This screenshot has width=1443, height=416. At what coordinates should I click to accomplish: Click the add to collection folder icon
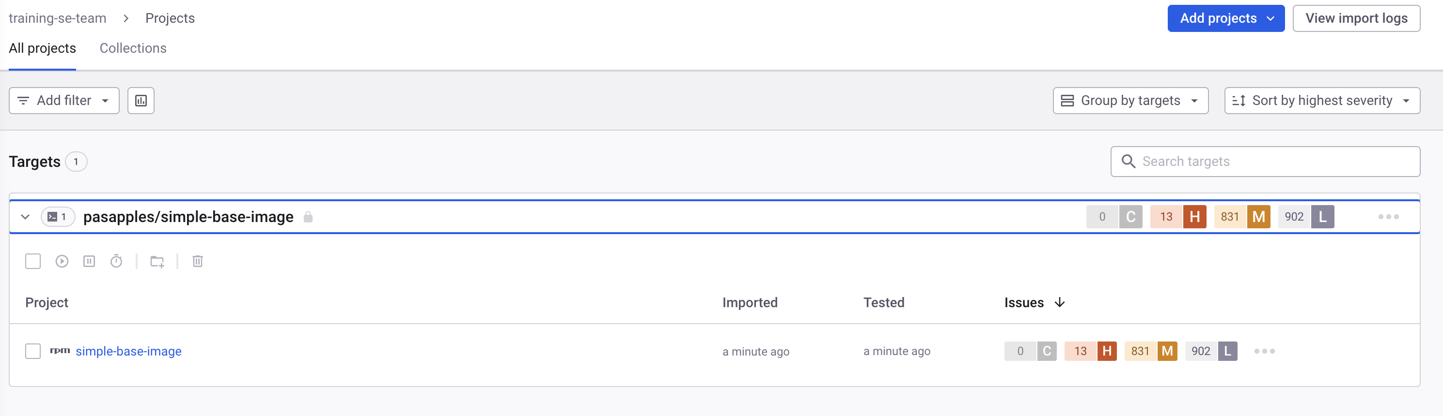157,261
